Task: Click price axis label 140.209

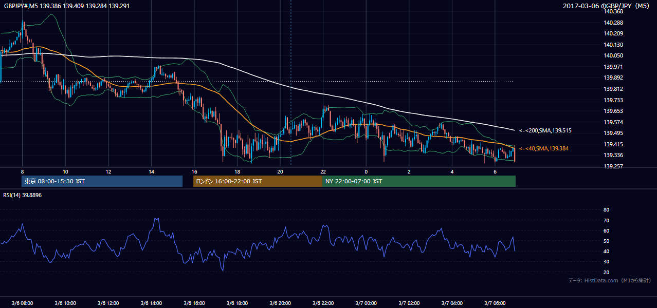Action: coord(614,33)
